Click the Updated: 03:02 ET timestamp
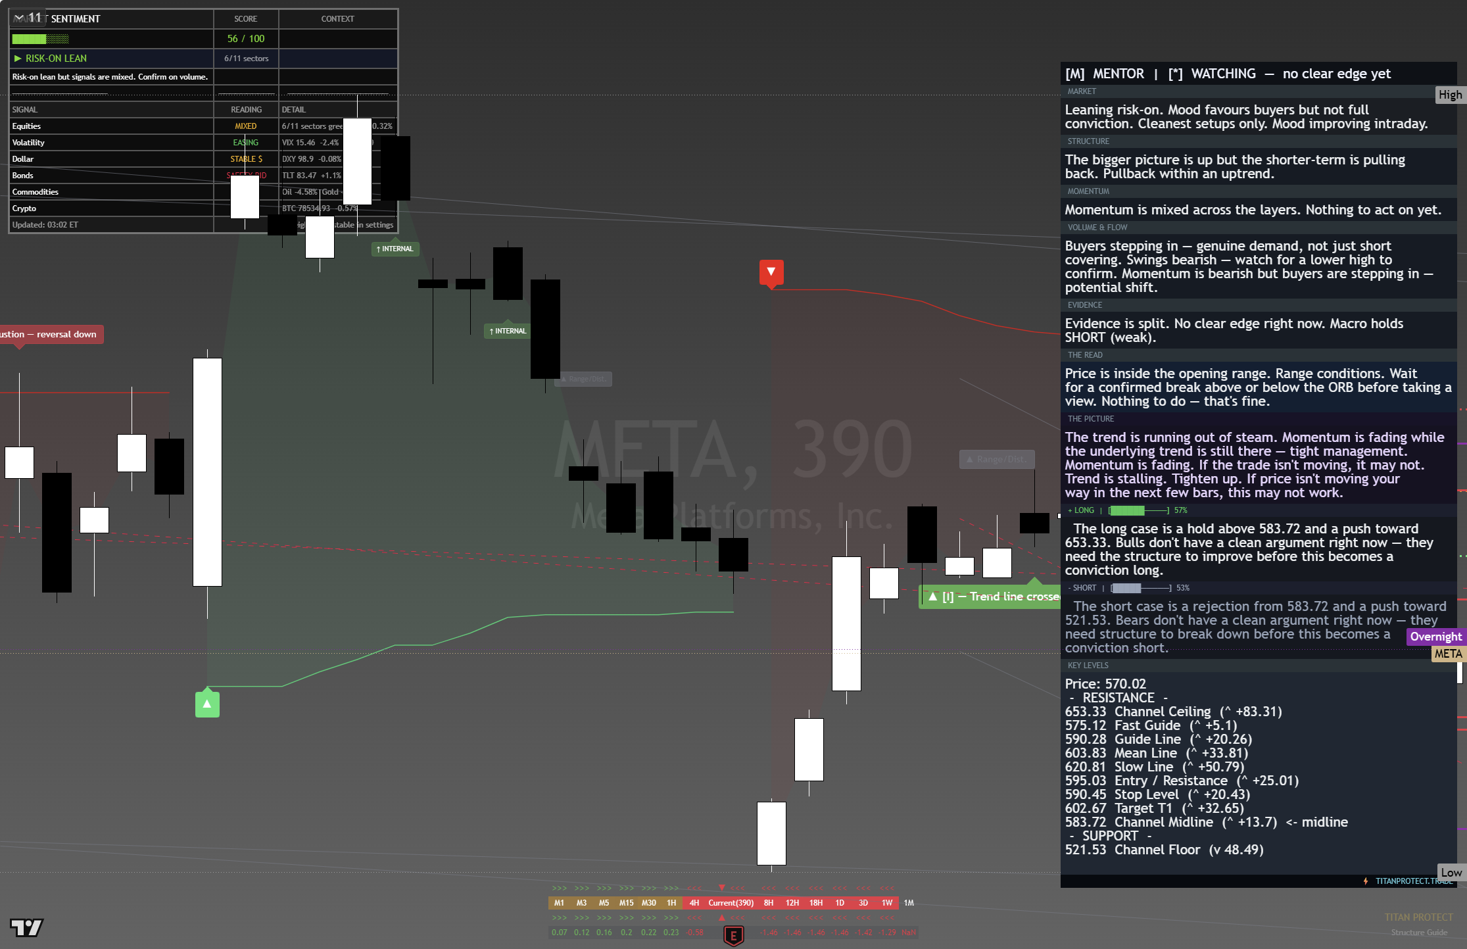This screenshot has width=1467, height=949. 45,225
